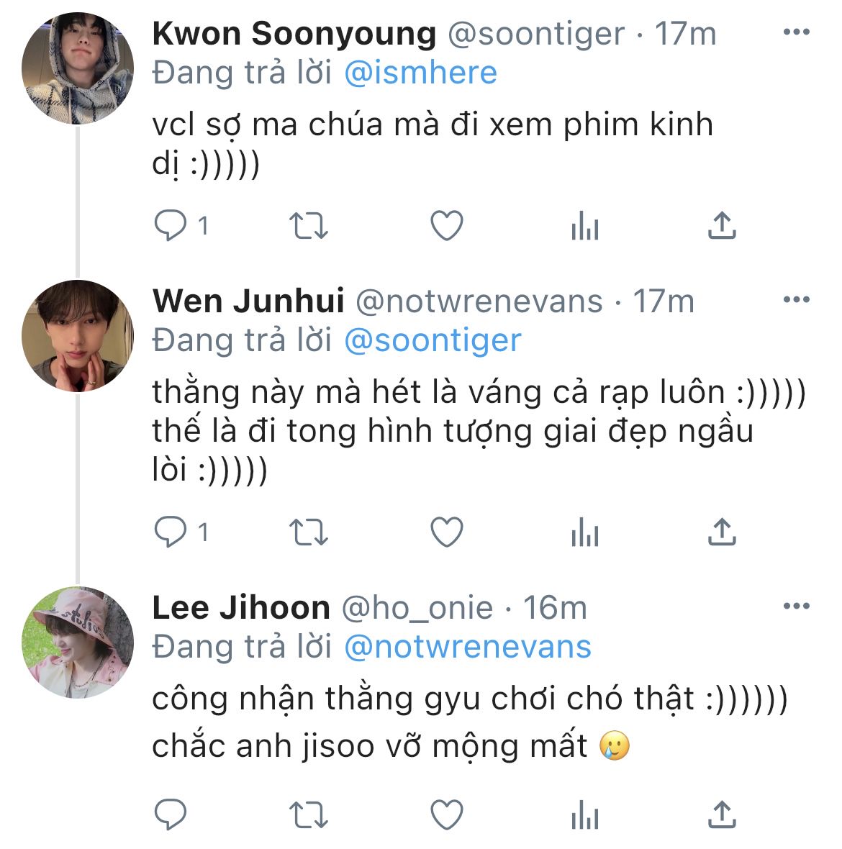Reply to Kwon Soonyoung's tweet
This screenshot has height=849, width=842.
(171, 226)
